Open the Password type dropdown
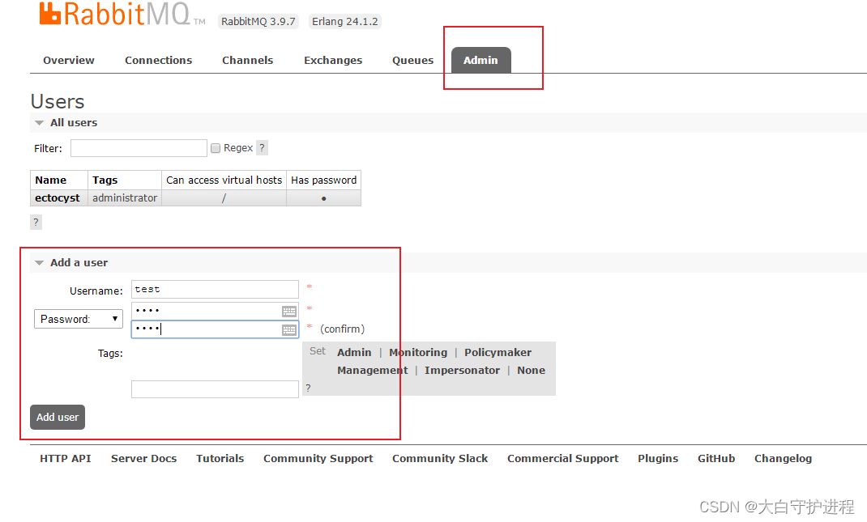The height and width of the screenshot is (522, 867). [x=79, y=319]
